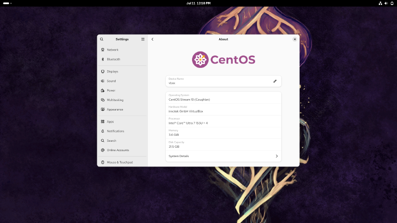Close the Settings window
Viewport: 397px width, 223px height.
(295, 39)
